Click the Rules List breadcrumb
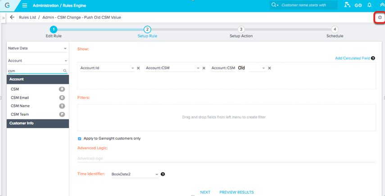This screenshot has height=196, width=385. tap(27, 18)
